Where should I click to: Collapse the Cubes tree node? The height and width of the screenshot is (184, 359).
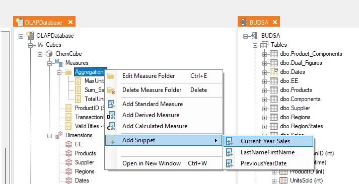[30, 45]
